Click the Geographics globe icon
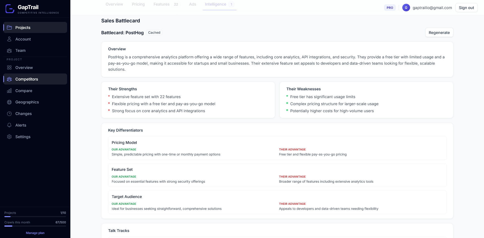Screen dimensions: 484x238 tap(9, 102)
